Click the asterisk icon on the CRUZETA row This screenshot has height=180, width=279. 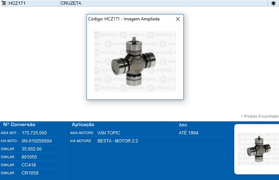(273, 3)
